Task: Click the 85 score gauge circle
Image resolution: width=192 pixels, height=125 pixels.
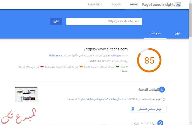Action: click(149, 61)
